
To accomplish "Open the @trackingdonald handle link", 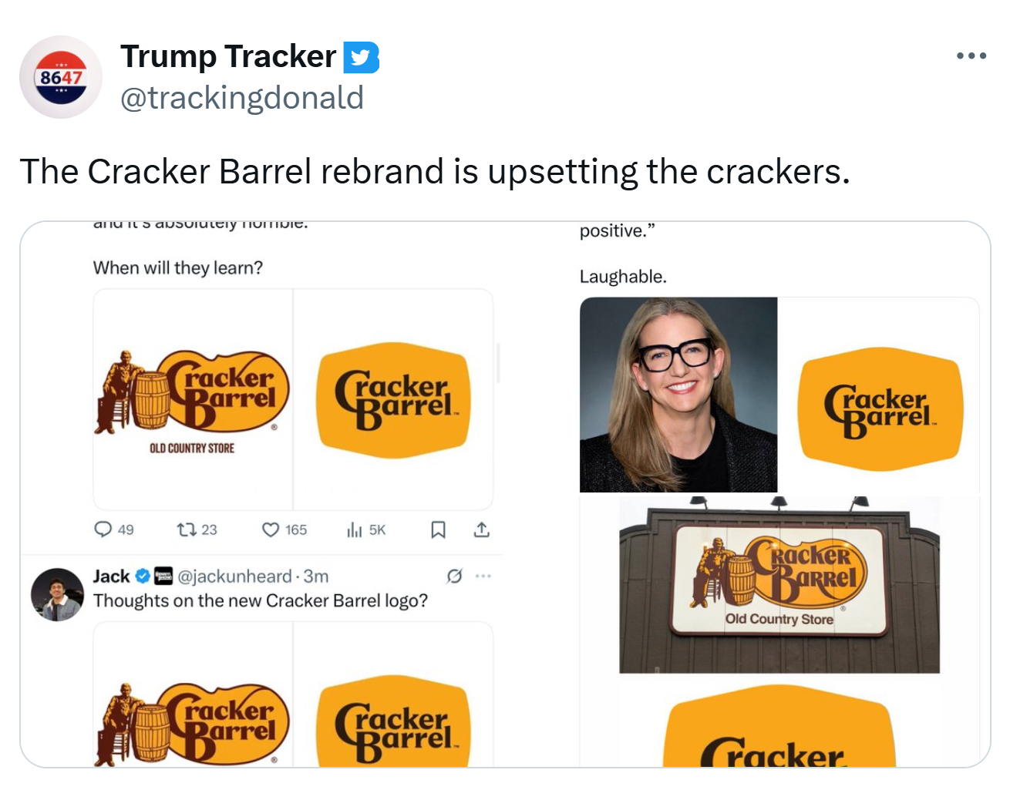I will click(x=242, y=98).
